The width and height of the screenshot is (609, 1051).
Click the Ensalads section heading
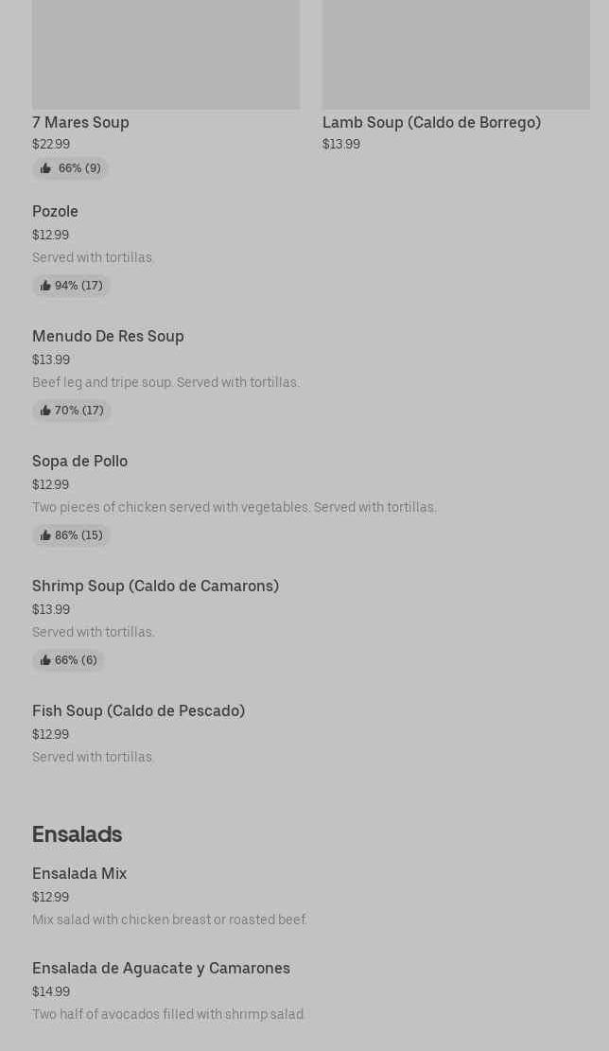click(x=77, y=834)
